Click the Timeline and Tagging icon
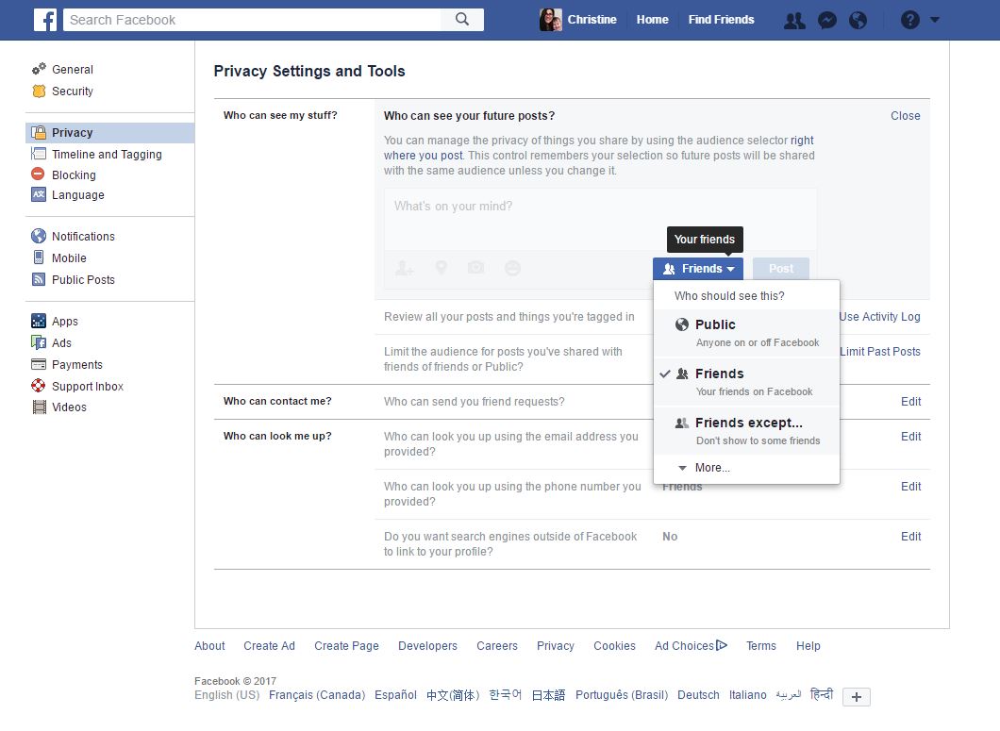1000x731 pixels. click(39, 154)
